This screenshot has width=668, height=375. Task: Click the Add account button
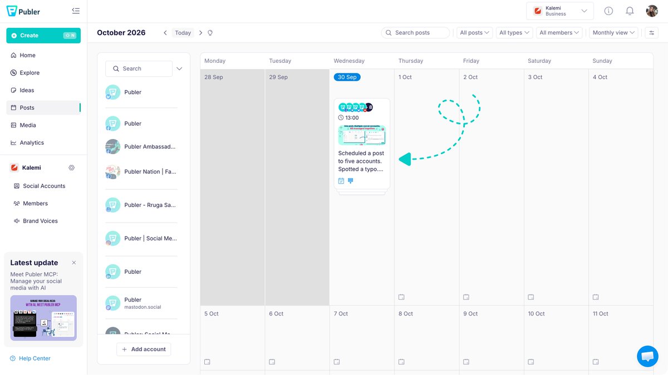144,349
